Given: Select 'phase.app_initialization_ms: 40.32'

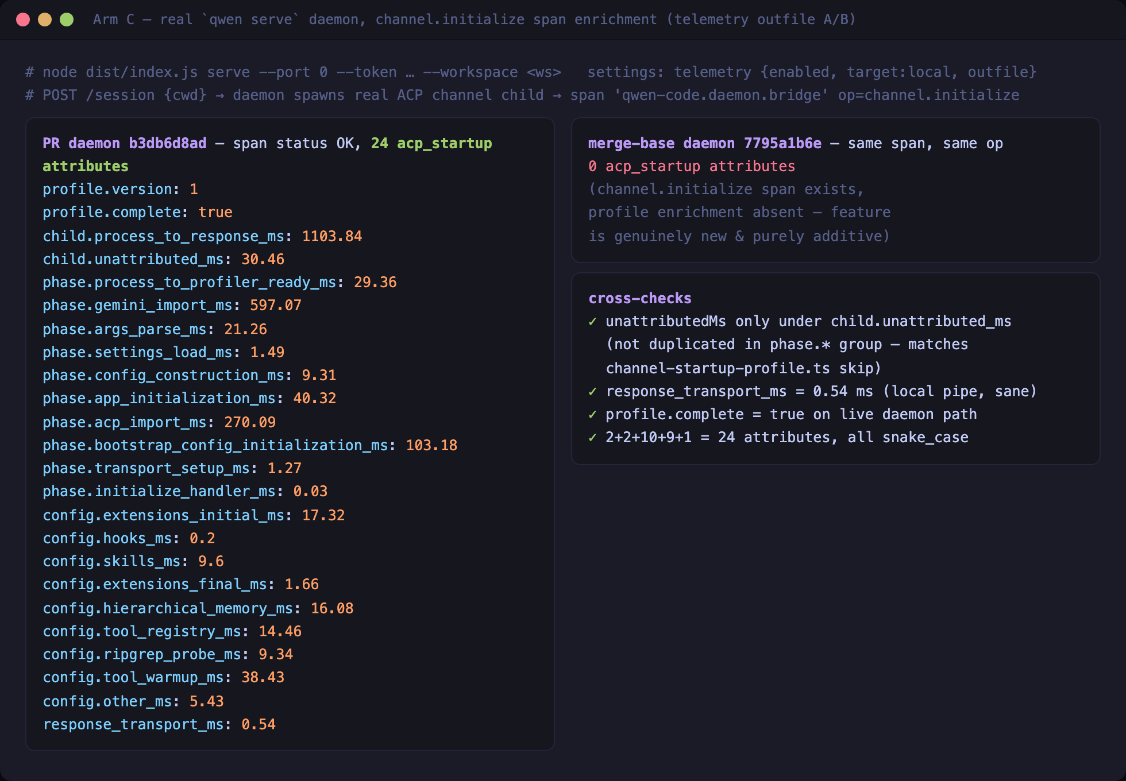Looking at the screenshot, I should coord(190,399).
